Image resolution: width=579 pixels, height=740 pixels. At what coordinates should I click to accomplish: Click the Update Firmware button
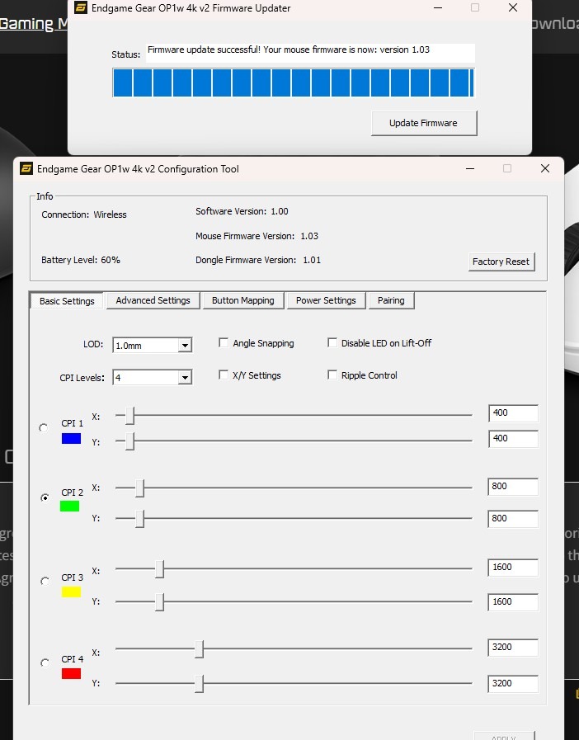(424, 123)
